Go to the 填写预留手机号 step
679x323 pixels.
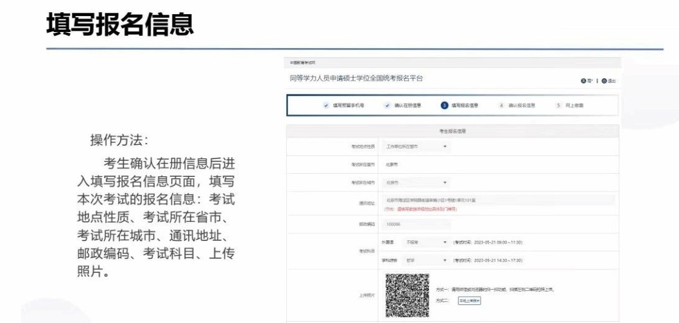pyautogui.click(x=348, y=104)
